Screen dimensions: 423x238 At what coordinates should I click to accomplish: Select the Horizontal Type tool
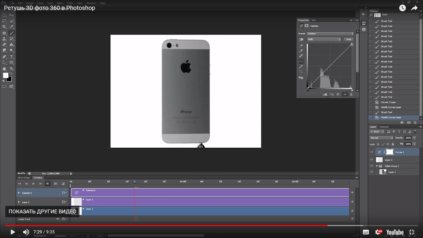[x=11, y=57]
